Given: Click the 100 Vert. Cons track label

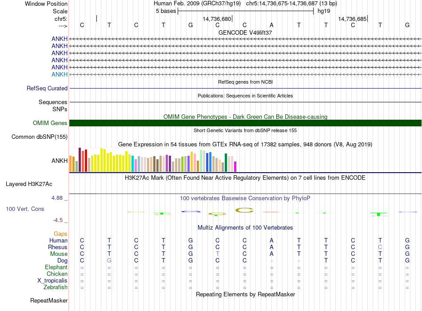Looking at the screenshot, I should pos(24,209).
